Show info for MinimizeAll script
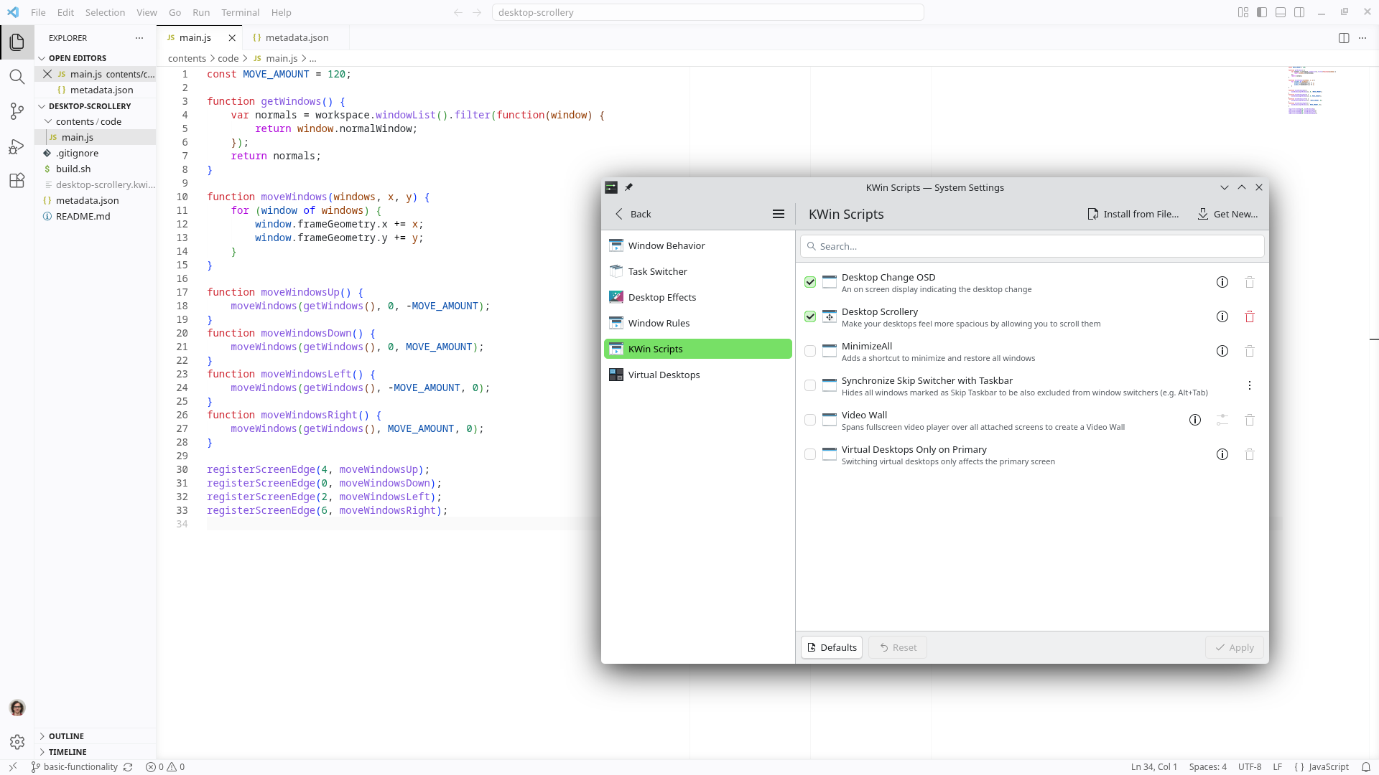Viewport: 1379px width, 775px height. coord(1222,351)
